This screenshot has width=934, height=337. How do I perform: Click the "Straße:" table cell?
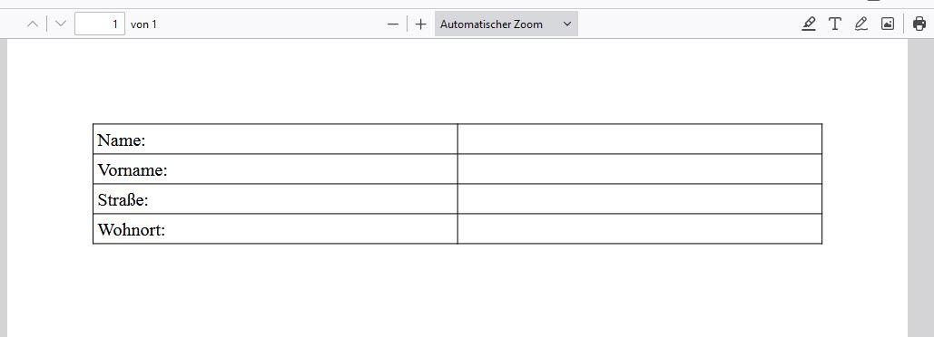275,198
